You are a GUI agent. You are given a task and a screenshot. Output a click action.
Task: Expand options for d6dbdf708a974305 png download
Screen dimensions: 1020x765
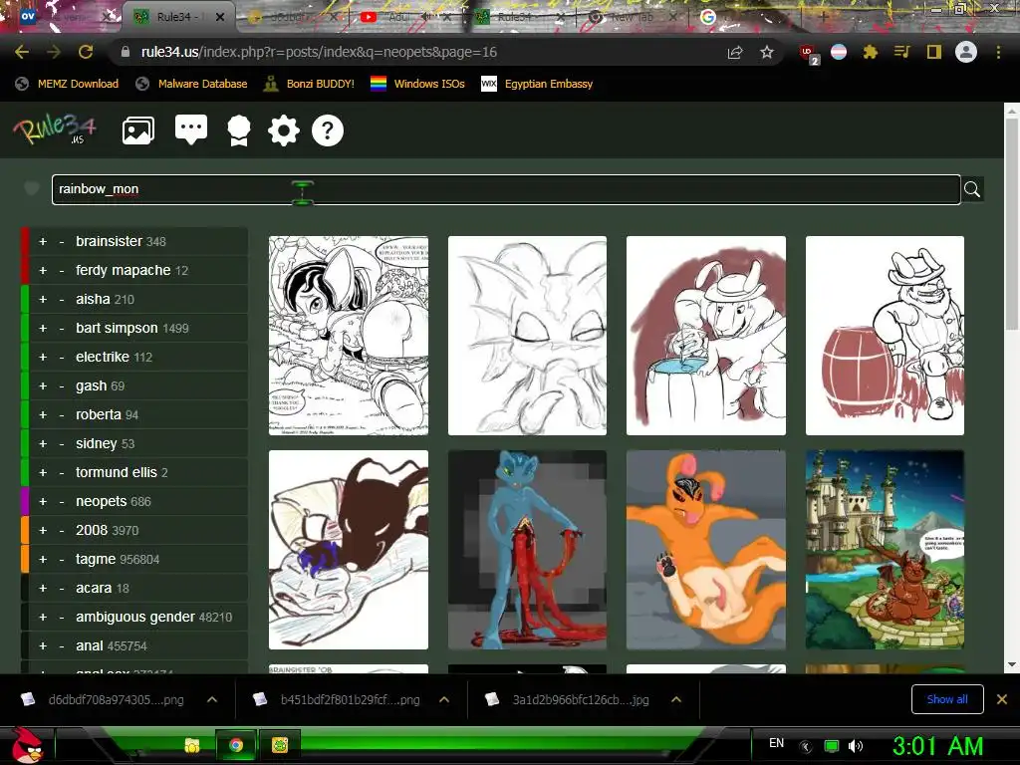point(212,700)
